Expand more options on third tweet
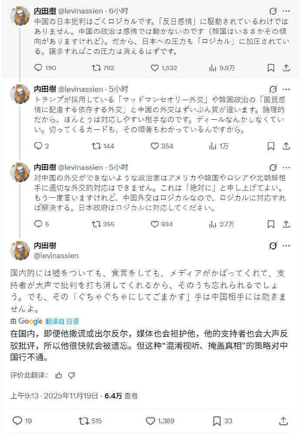This screenshot has height=435, width=300. [286, 167]
